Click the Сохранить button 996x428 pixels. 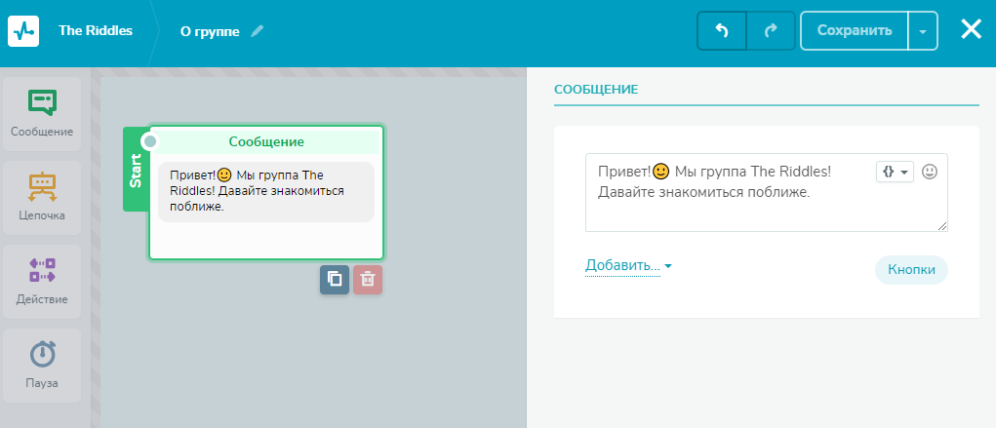click(855, 30)
